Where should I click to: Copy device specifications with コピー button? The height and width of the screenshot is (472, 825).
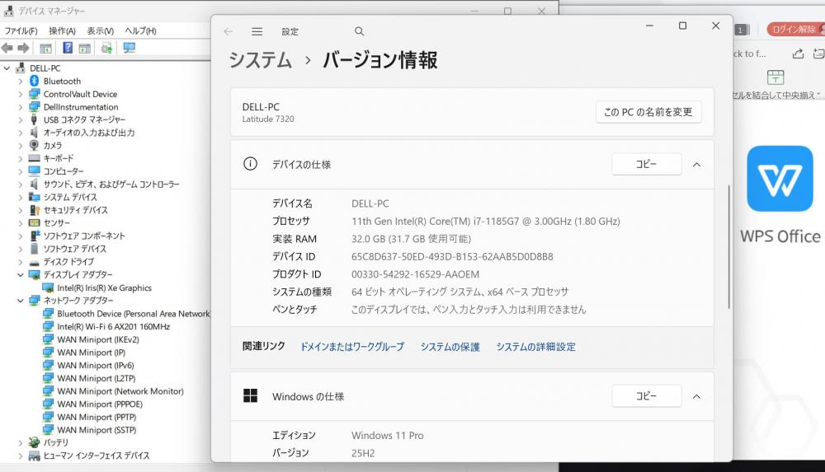(x=646, y=164)
